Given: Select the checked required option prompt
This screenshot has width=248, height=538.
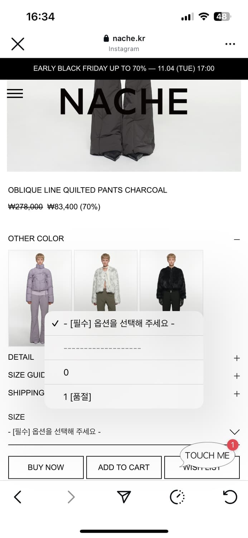Looking at the screenshot, I should point(123,323).
